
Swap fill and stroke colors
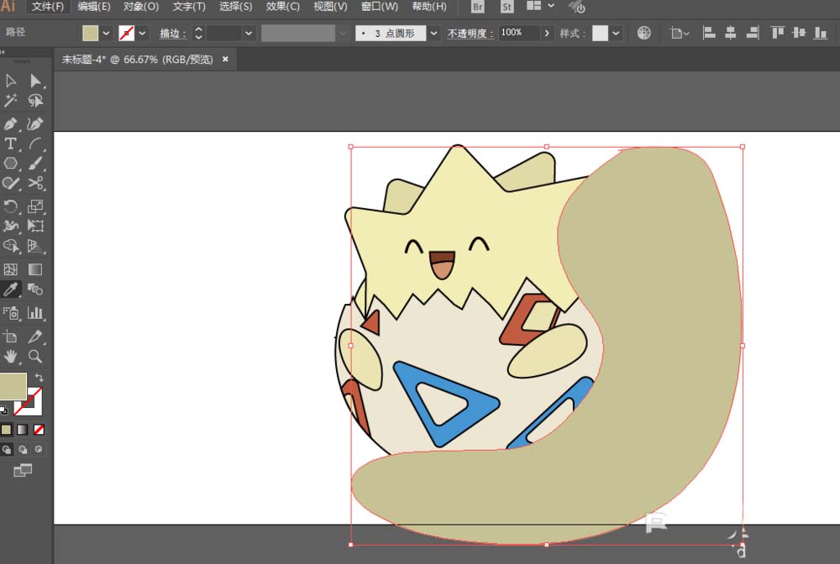point(39,378)
